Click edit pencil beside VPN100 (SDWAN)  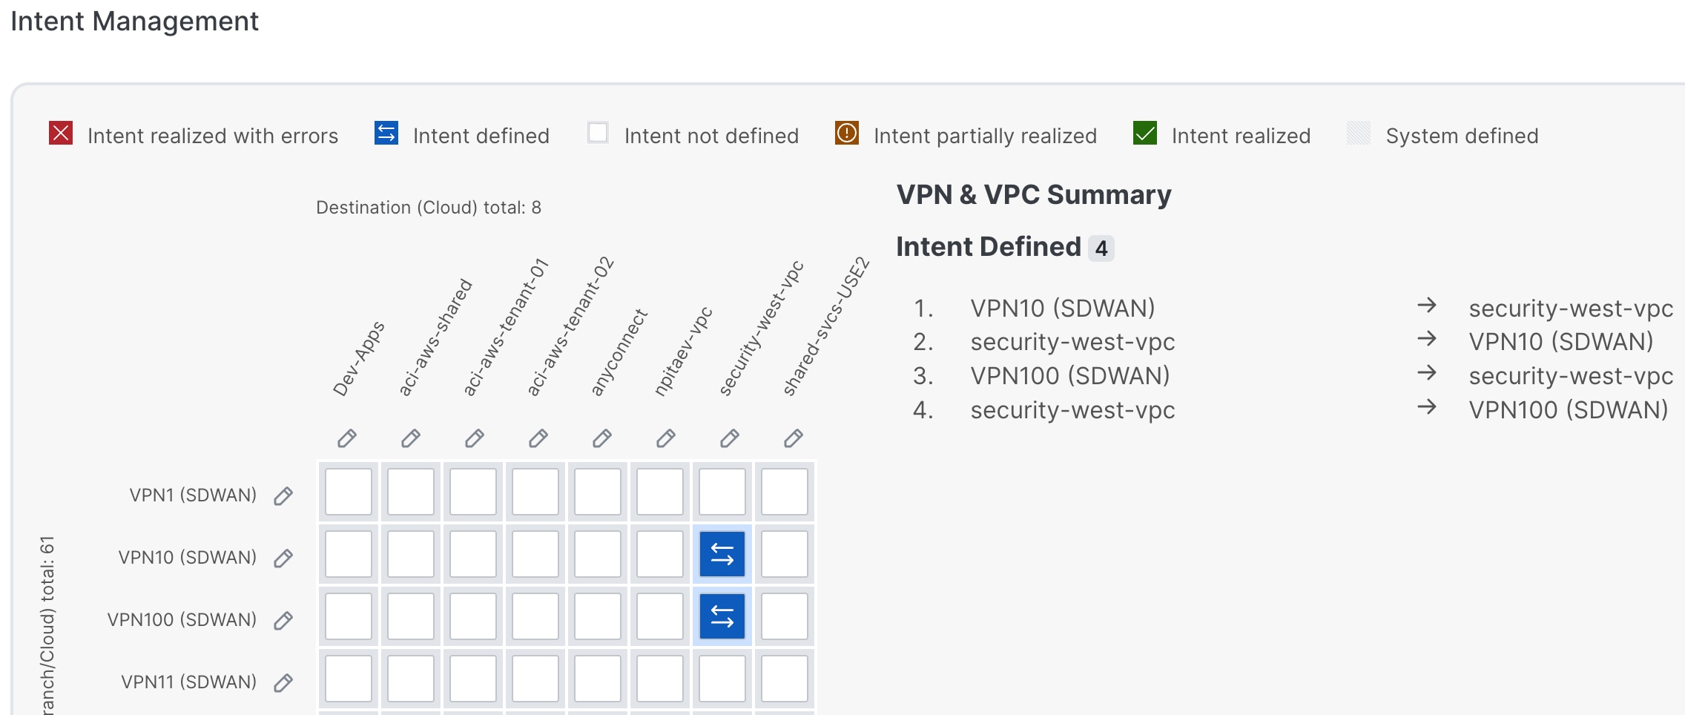click(283, 620)
